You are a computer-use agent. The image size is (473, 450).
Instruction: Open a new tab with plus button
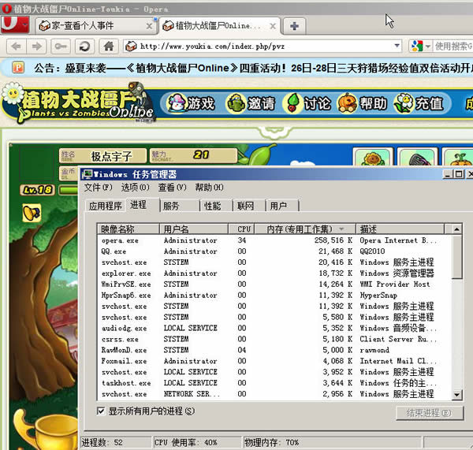pos(294,26)
